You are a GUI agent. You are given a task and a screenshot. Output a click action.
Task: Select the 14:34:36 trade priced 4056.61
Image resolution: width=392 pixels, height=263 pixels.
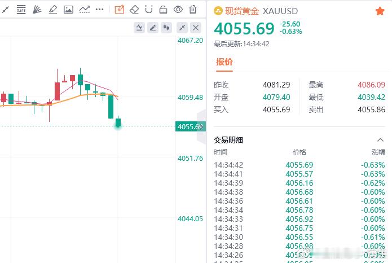coord(299,201)
